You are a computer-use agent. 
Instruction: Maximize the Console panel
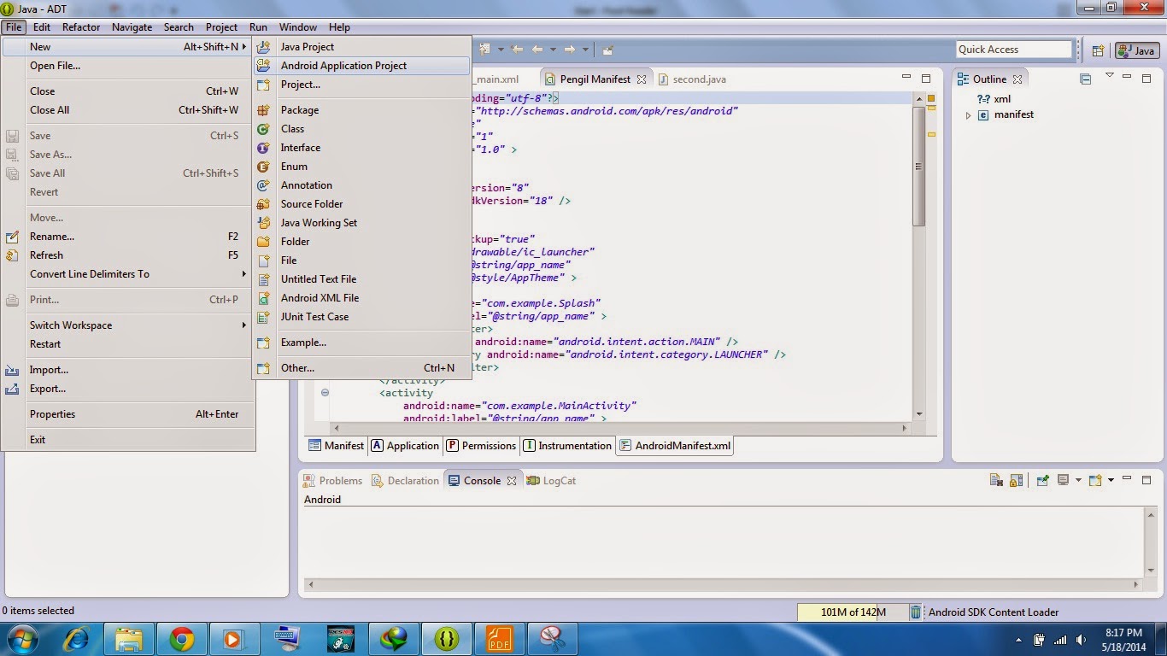click(1146, 480)
